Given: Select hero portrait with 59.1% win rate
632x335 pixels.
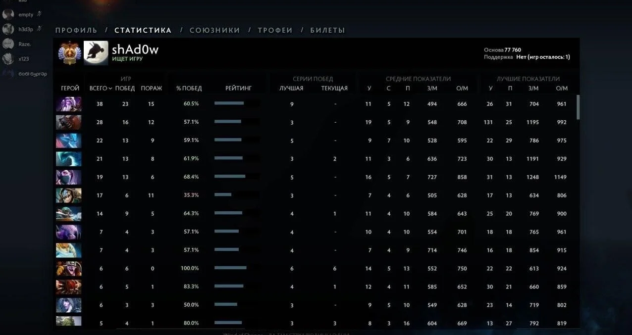Looking at the screenshot, I should pyautogui.click(x=68, y=141).
